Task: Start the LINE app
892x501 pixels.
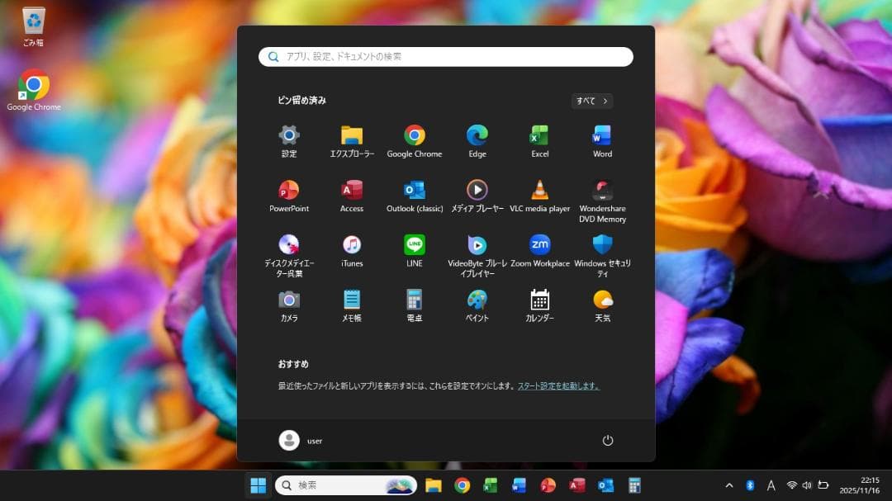Action: (x=414, y=245)
